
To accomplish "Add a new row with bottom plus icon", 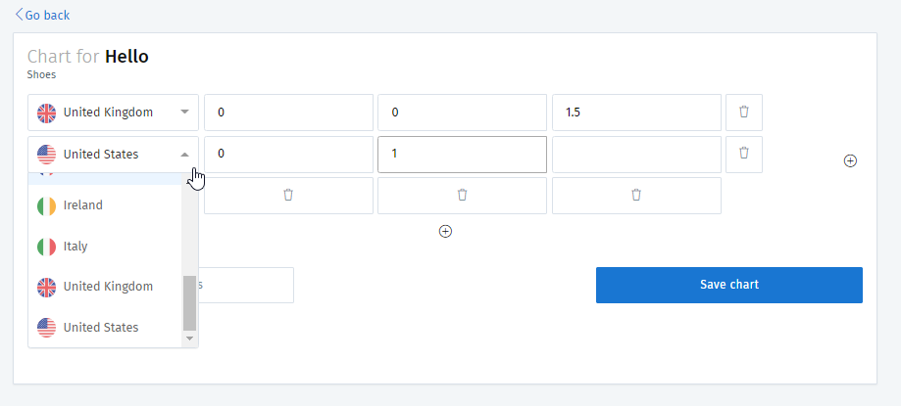I will (x=445, y=231).
